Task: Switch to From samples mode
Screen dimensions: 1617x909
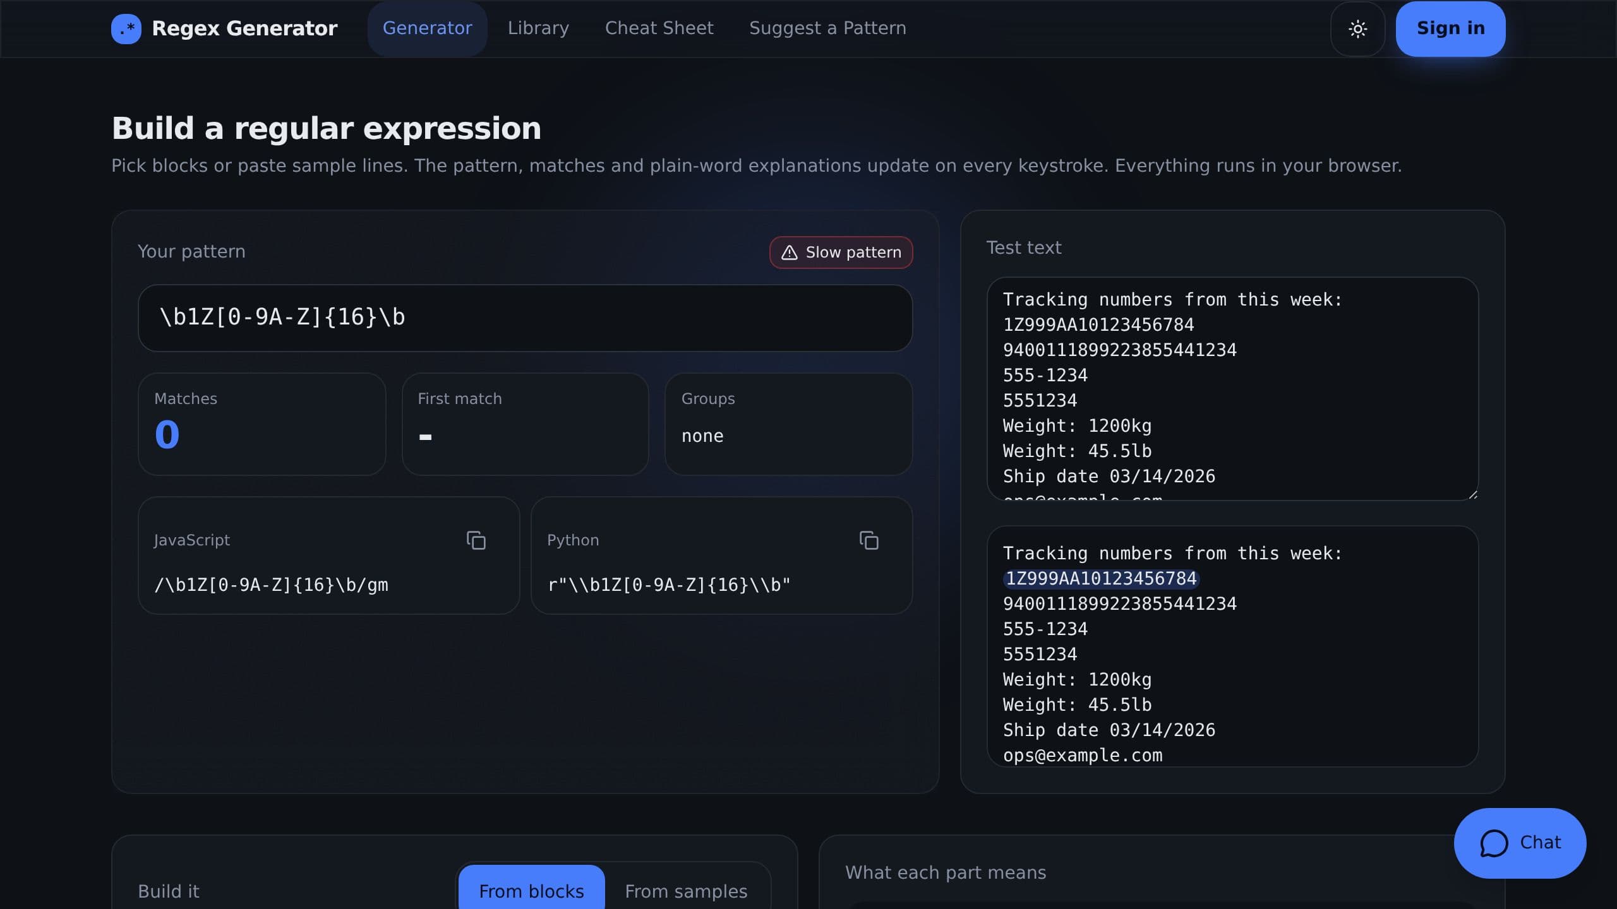Action: pyautogui.click(x=686, y=890)
